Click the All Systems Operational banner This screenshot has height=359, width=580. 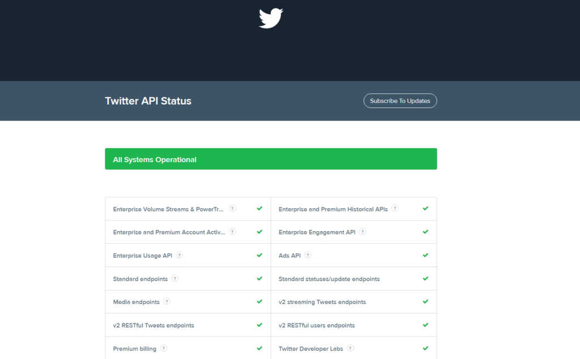click(271, 159)
